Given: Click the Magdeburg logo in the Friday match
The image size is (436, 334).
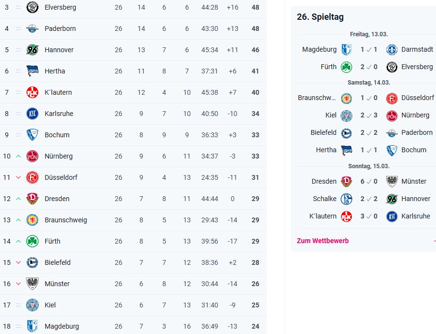Looking at the screenshot, I should (x=346, y=49).
